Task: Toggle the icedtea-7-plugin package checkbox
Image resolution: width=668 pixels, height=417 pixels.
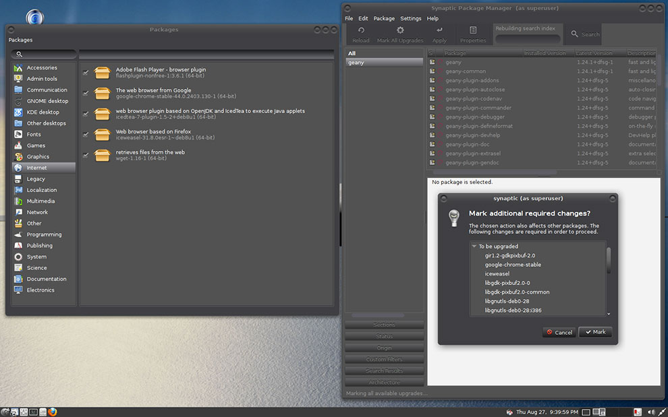Action: (x=86, y=114)
